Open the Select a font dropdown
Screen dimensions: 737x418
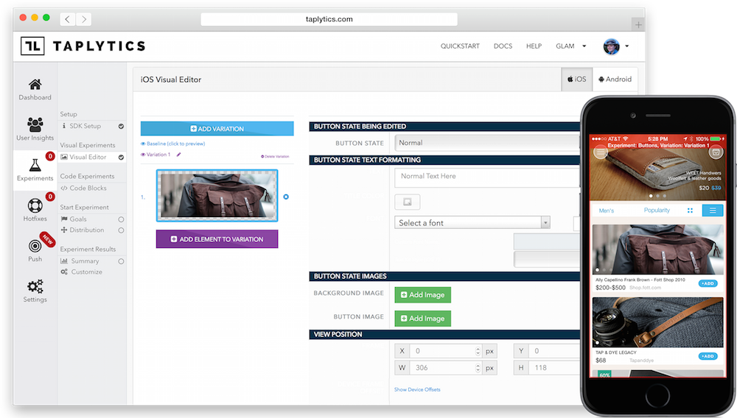tap(472, 223)
